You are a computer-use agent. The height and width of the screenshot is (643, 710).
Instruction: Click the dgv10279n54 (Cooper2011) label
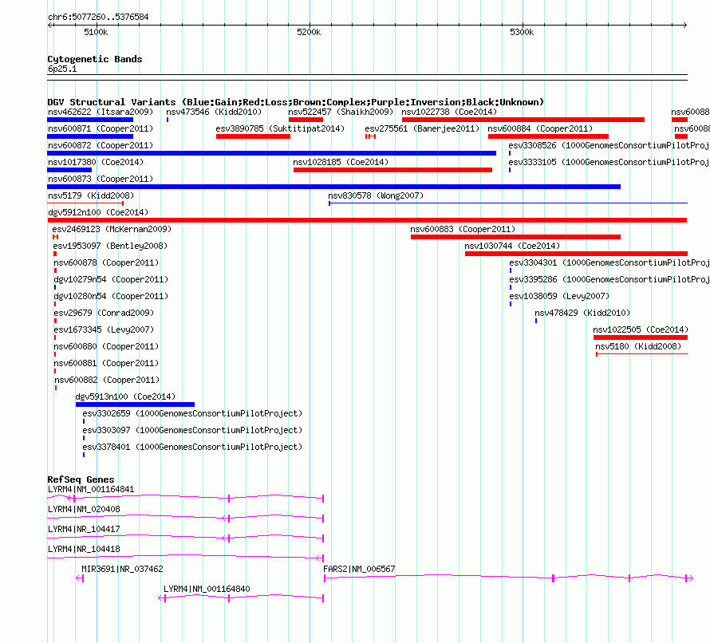pyautogui.click(x=111, y=279)
